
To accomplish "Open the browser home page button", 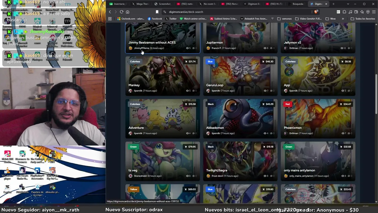I will [x=128, y=12].
